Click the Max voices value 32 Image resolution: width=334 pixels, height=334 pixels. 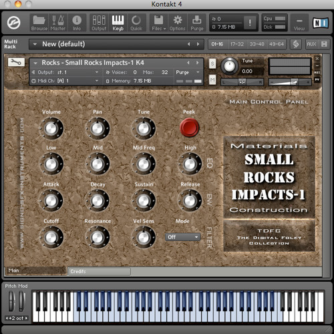(x=164, y=72)
